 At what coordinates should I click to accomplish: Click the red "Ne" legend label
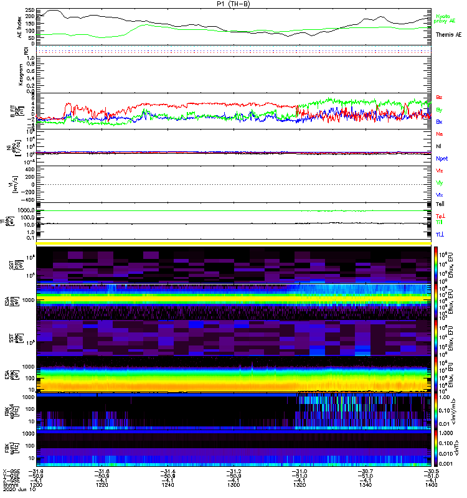click(x=440, y=134)
